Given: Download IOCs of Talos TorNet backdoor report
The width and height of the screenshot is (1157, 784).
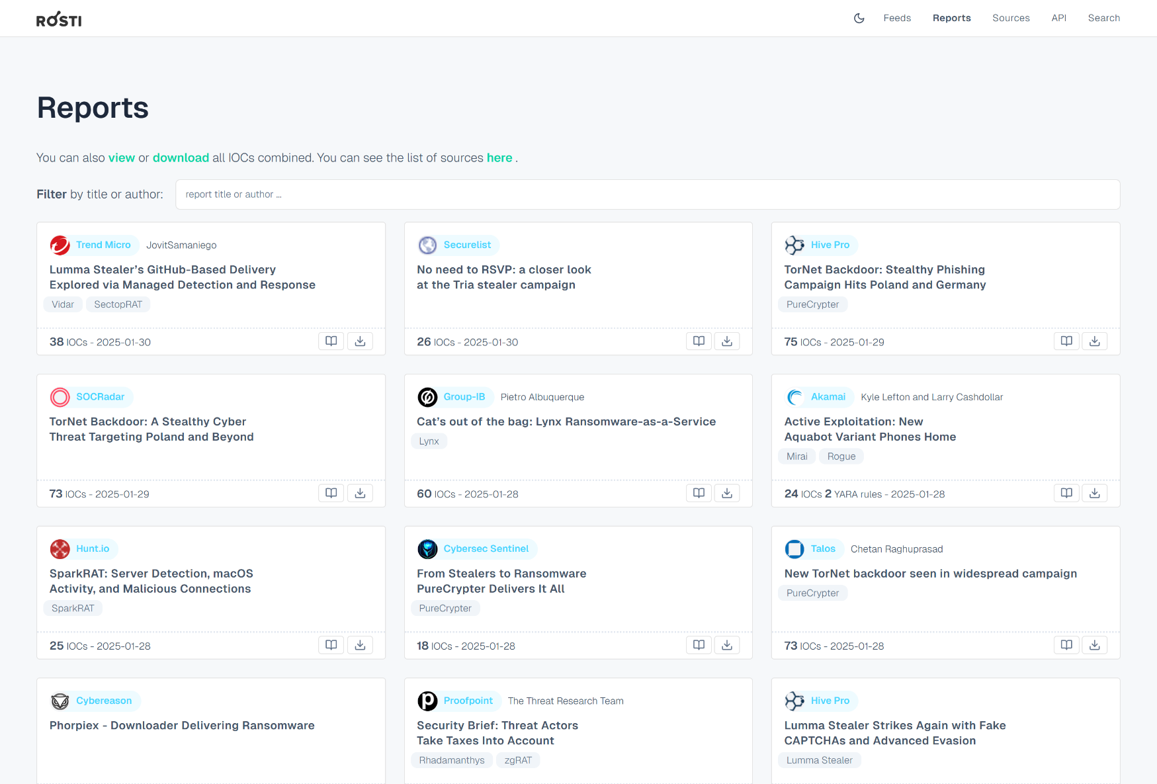Looking at the screenshot, I should click(1095, 645).
